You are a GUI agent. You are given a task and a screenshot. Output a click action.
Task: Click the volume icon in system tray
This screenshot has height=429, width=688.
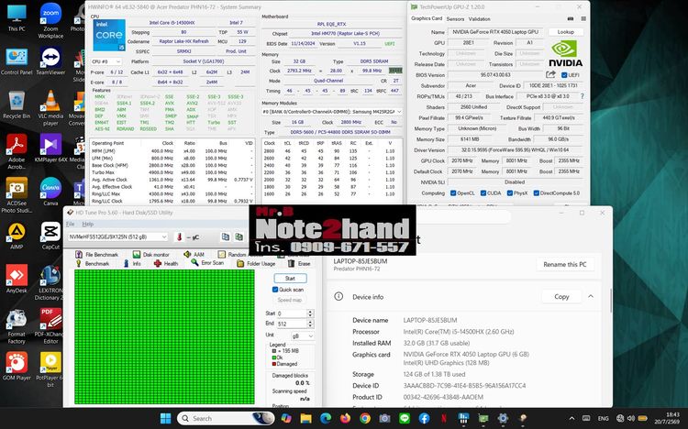pyautogui.click(x=631, y=419)
